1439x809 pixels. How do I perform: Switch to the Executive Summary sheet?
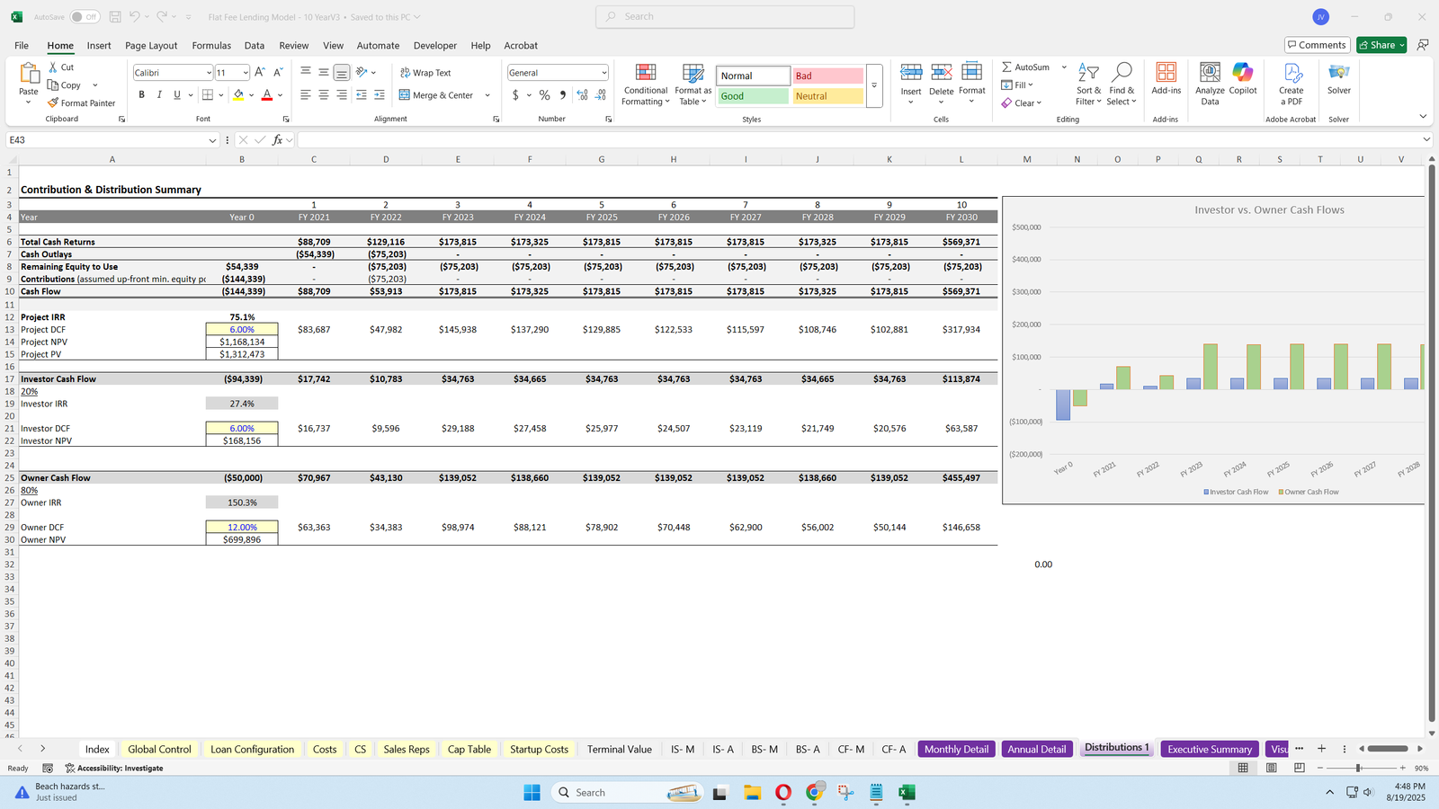1209,749
